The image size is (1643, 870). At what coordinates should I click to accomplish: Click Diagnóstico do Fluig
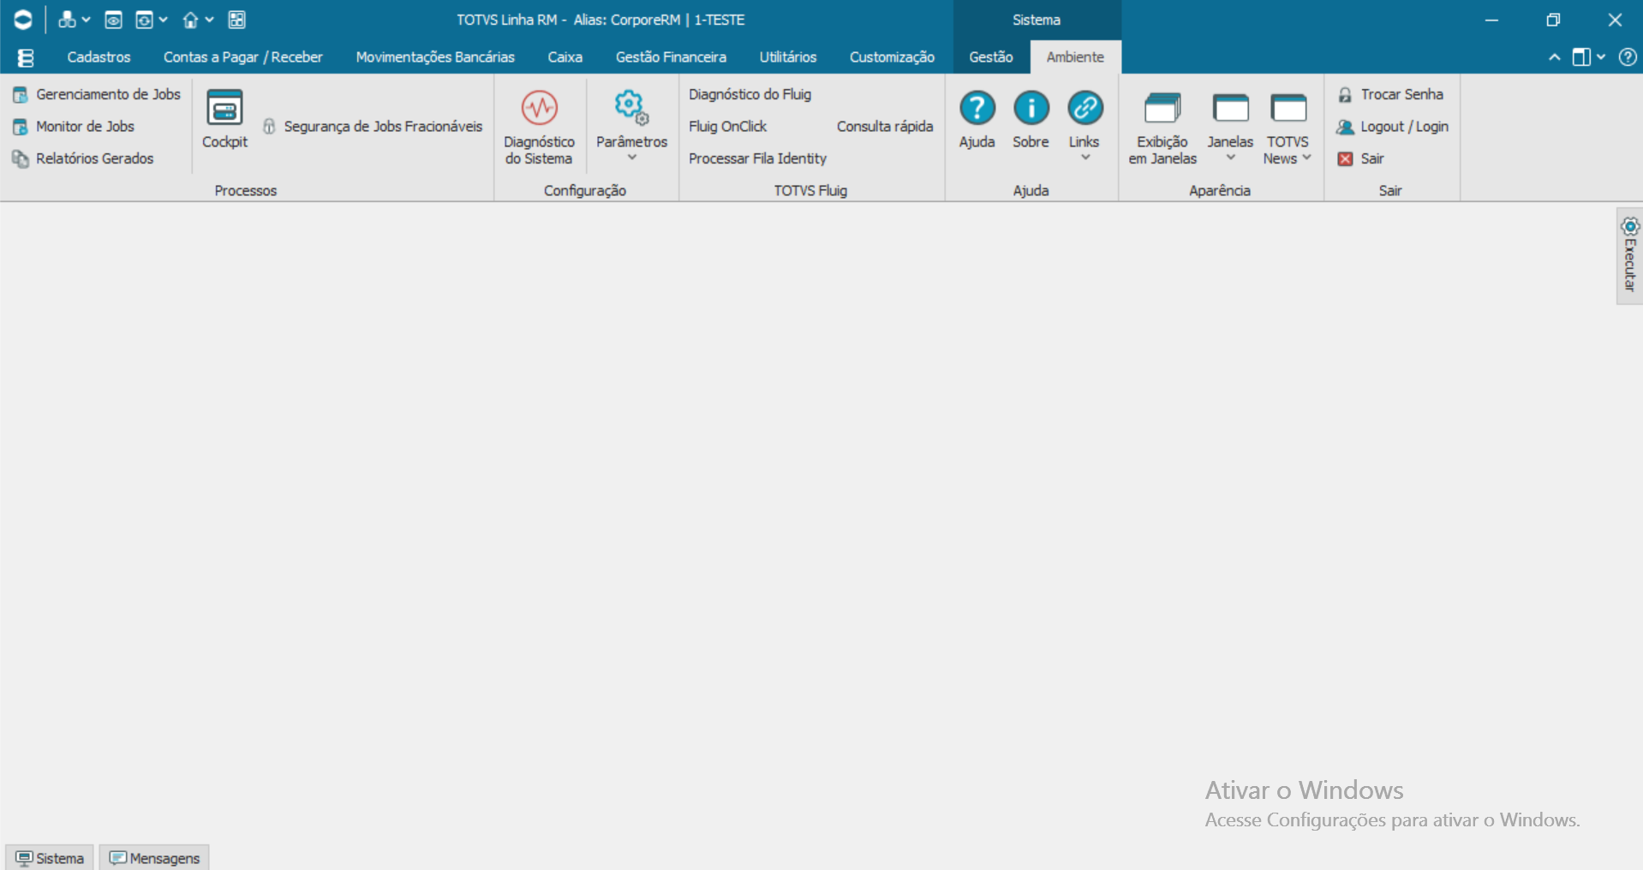(750, 94)
